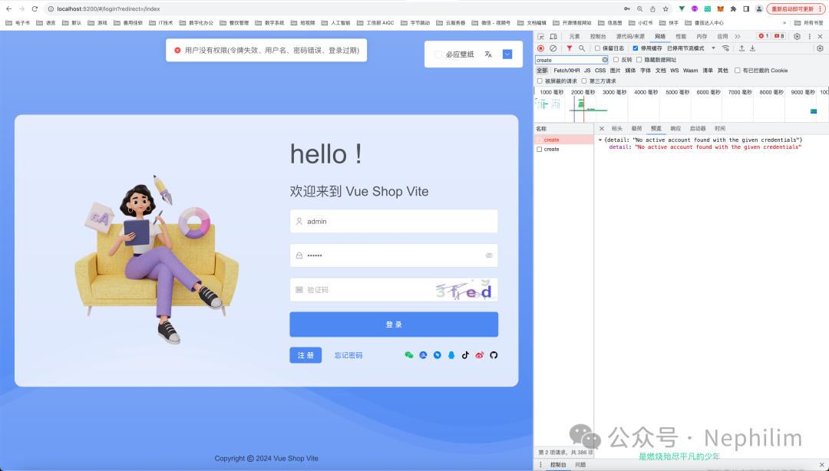Image resolution: width=829 pixels, height=471 pixels.
Task: Open the 忘记密码 link
Action: coord(348,355)
